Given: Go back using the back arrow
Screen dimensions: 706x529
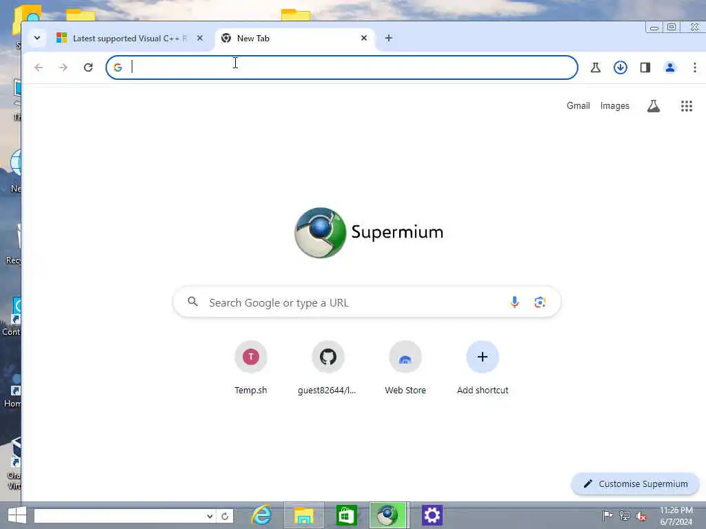Looking at the screenshot, I should click(x=39, y=68).
